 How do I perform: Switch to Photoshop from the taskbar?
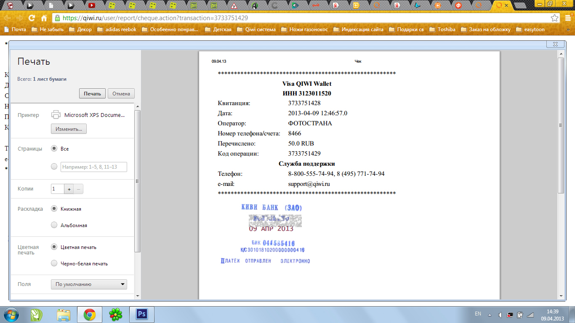point(141,315)
